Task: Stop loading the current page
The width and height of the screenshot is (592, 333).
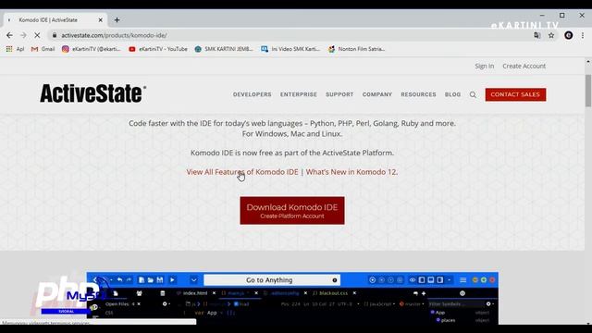Action: pyautogui.click(x=37, y=35)
